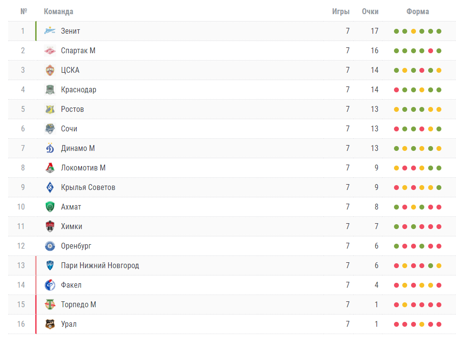
Task: Sort table by Очки column header
Action: pyautogui.click(x=370, y=12)
